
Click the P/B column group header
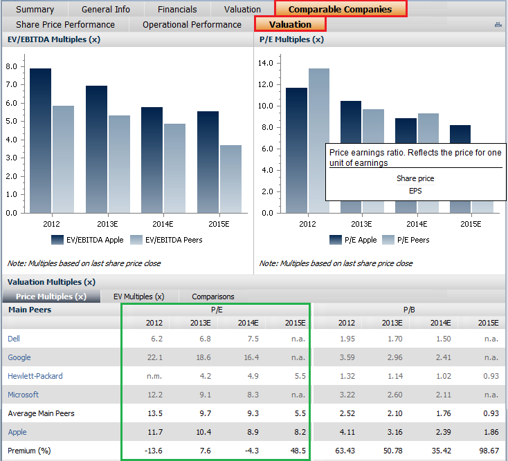409,310
